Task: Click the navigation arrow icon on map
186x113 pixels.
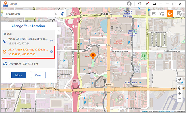Action: (x=180, y=79)
